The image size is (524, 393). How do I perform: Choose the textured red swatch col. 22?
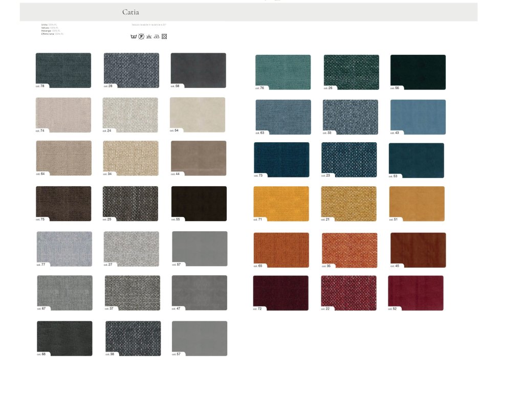[348, 293]
